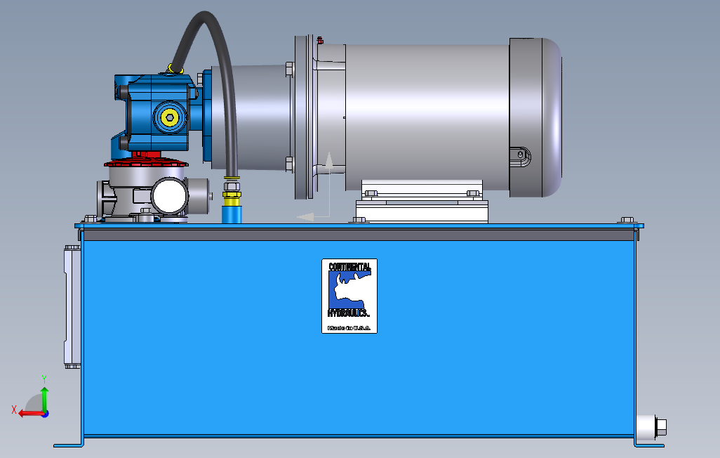The height and width of the screenshot is (458, 720).
Task: Click the gray leftward origin arrow above tank lid
Action: coord(305,216)
